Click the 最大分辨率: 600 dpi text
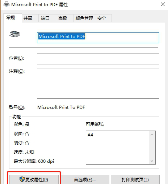 (x=34, y=161)
